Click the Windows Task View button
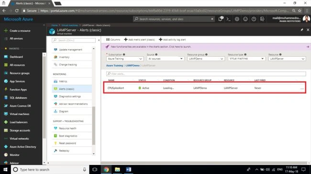 tap(95, 169)
